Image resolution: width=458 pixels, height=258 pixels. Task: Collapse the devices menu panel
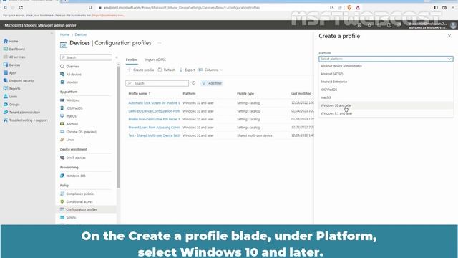[x=117, y=57]
